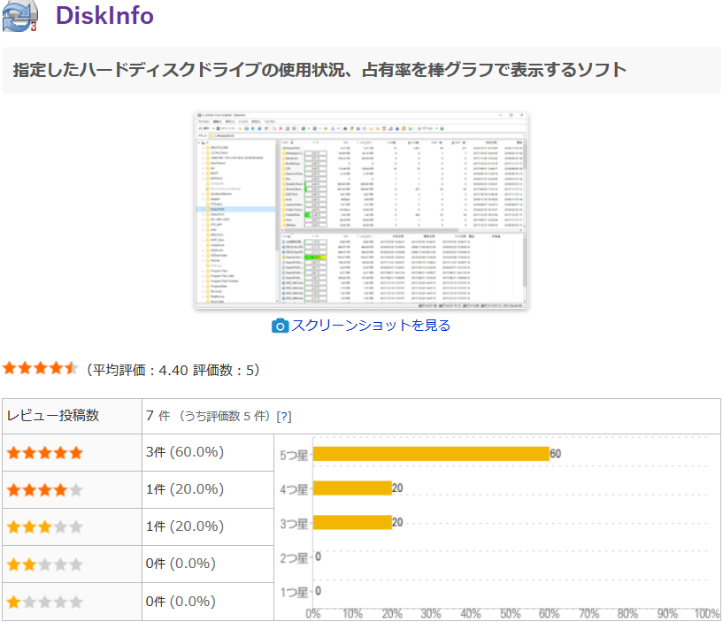Click the software description heading text
Screen dimensions: 723x622
tap(319, 70)
